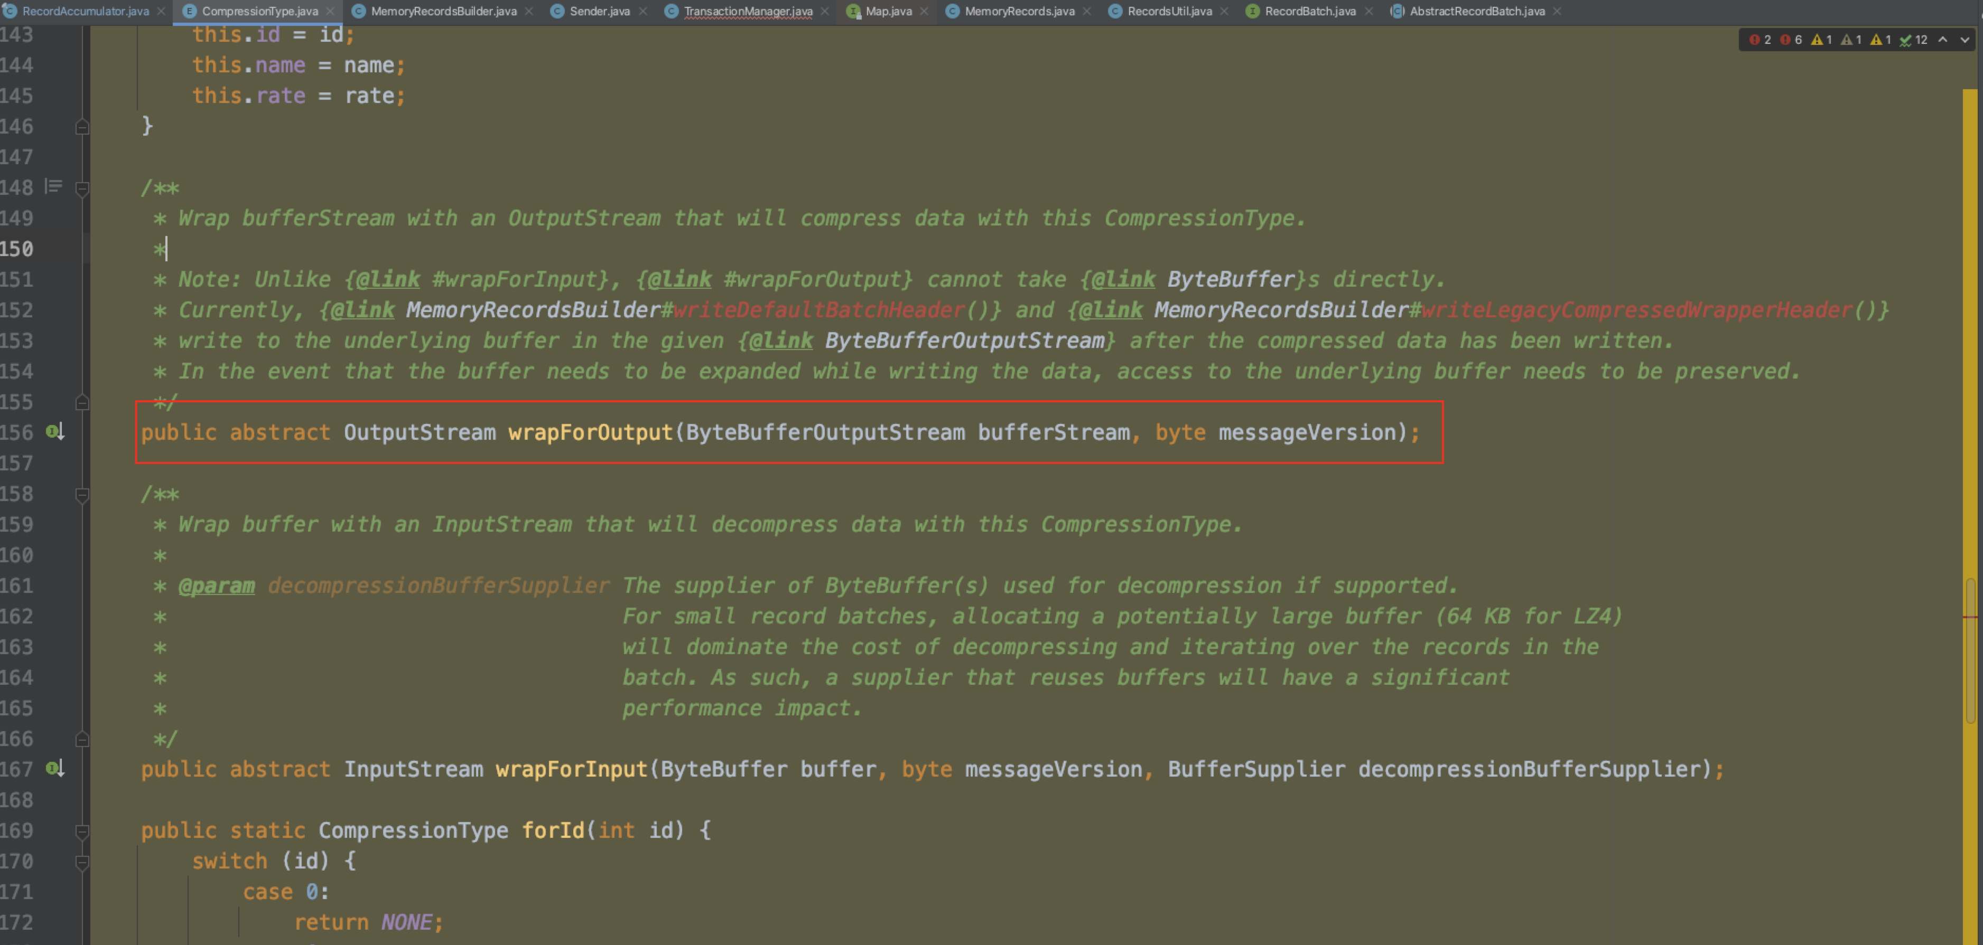Click the down chevron to jump to next problem

[x=1965, y=39]
